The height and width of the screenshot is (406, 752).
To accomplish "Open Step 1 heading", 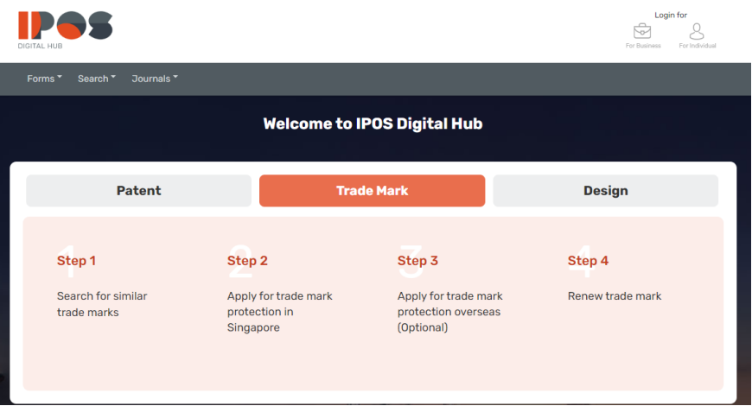I will [x=76, y=261].
